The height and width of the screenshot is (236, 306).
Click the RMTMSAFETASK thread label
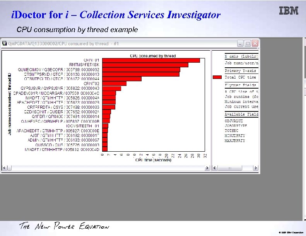click(x=84, y=65)
